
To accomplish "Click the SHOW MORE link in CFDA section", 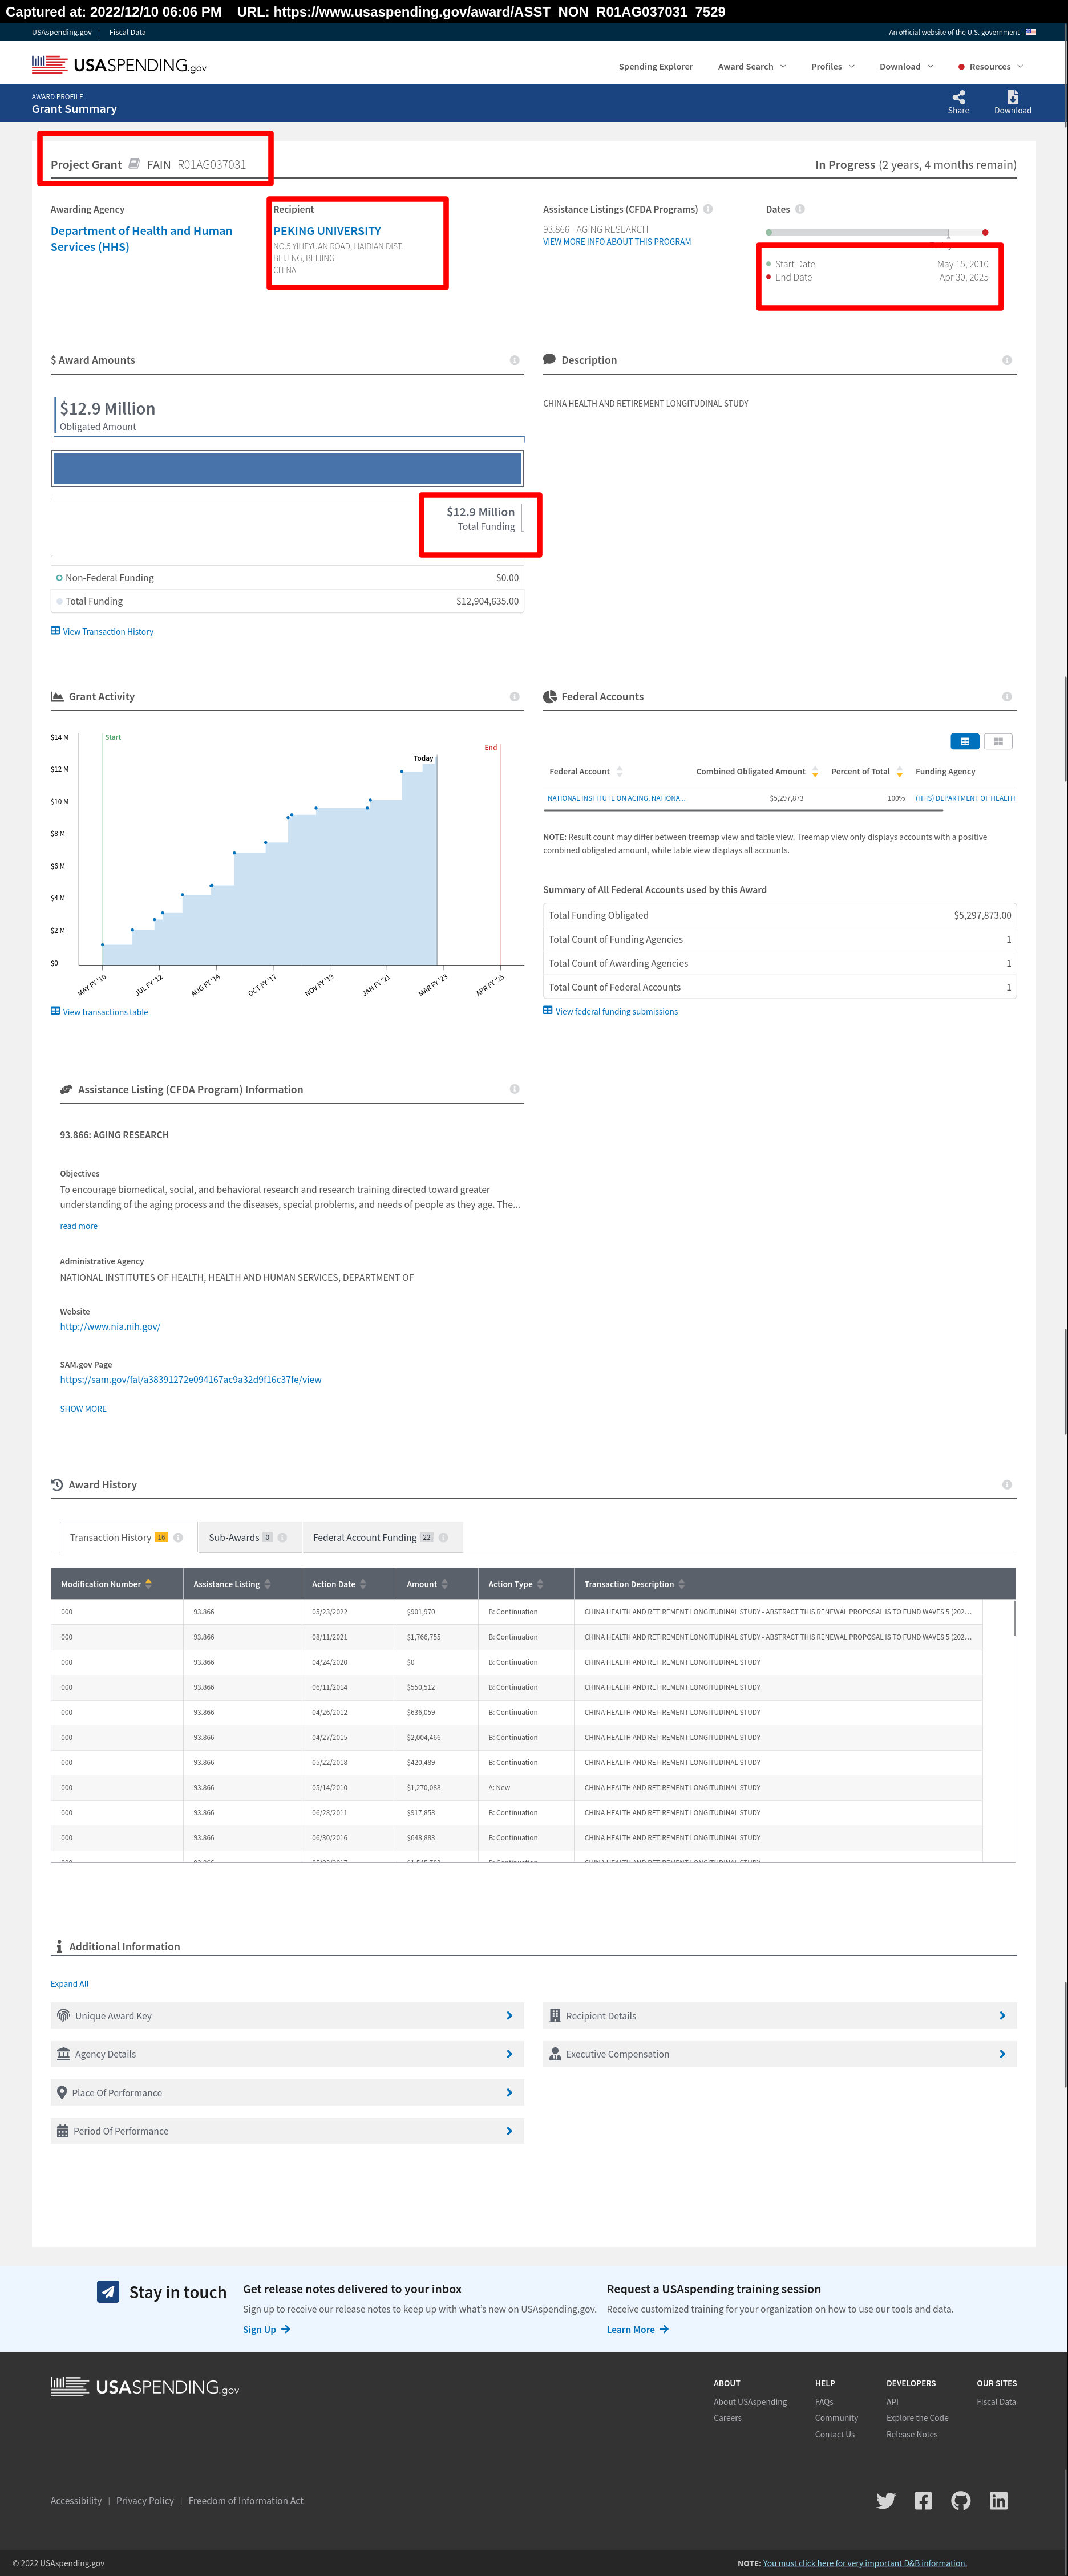I will pyautogui.click(x=83, y=1409).
